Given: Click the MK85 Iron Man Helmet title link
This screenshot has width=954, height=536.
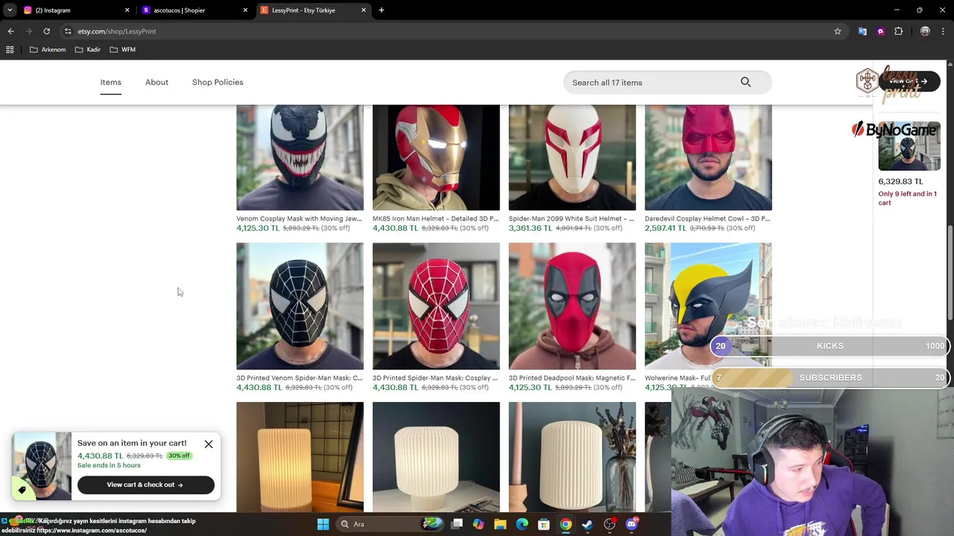Looking at the screenshot, I should point(436,219).
